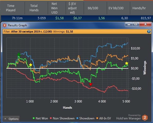Click the $10,00 y-axis tick label
This screenshot has width=153, height=123.
(136, 48)
